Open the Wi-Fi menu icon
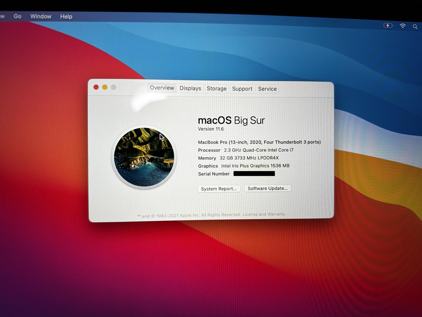The width and height of the screenshot is (422, 317). click(403, 26)
